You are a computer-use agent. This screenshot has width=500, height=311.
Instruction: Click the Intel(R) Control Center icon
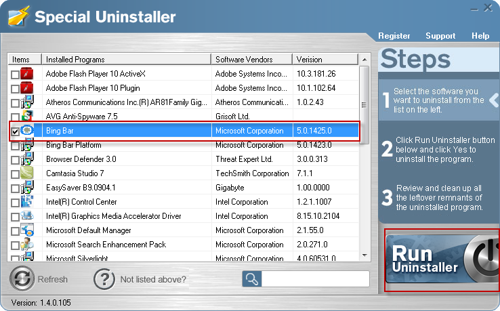click(x=27, y=202)
